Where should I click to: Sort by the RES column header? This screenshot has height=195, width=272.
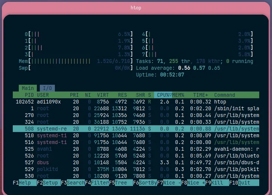tap(122, 95)
